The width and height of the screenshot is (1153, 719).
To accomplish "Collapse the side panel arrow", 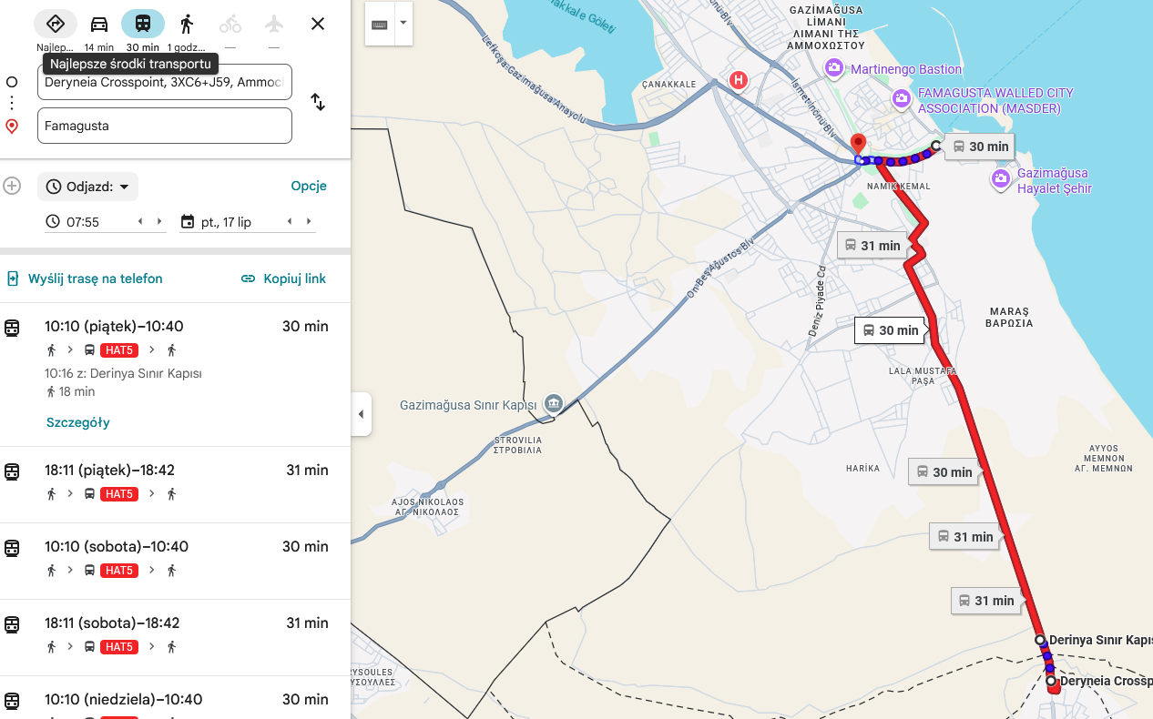I will pos(361,414).
